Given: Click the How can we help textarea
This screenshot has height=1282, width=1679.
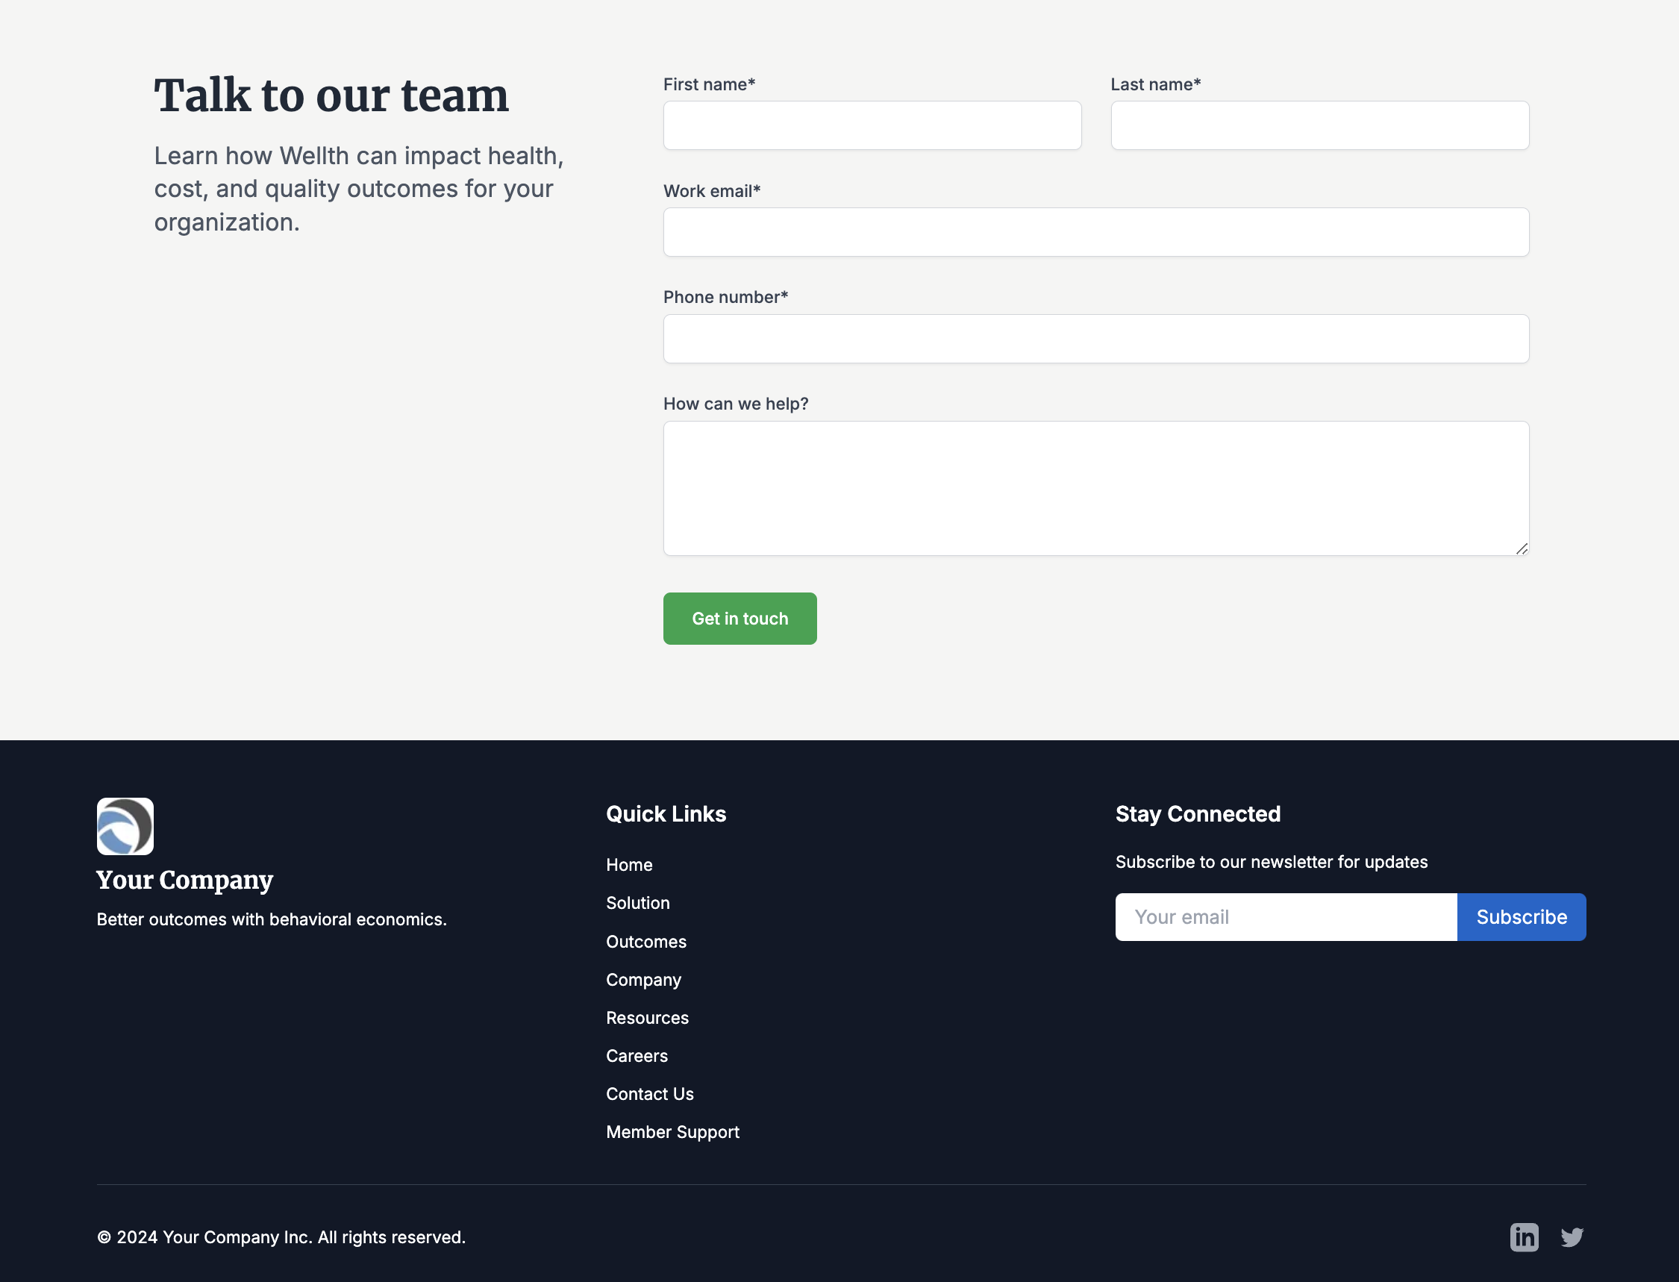Looking at the screenshot, I should coord(1096,488).
